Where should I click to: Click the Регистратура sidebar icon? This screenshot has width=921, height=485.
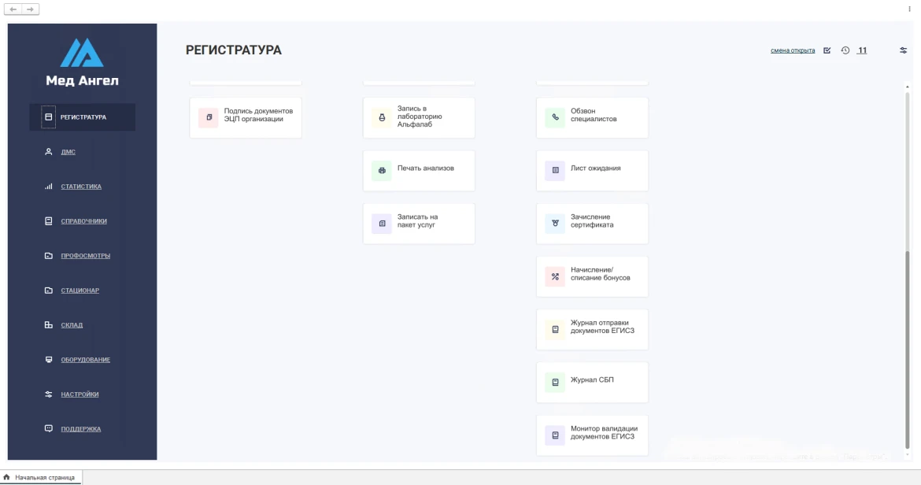click(49, 117)
